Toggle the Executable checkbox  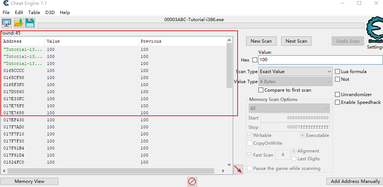(302, 135)
